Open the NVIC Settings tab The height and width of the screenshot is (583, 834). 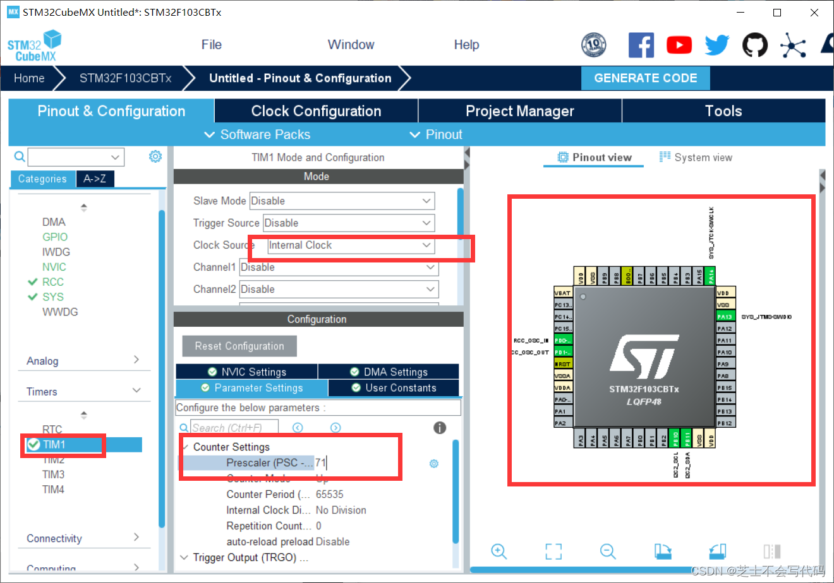(x=246, y=372)
